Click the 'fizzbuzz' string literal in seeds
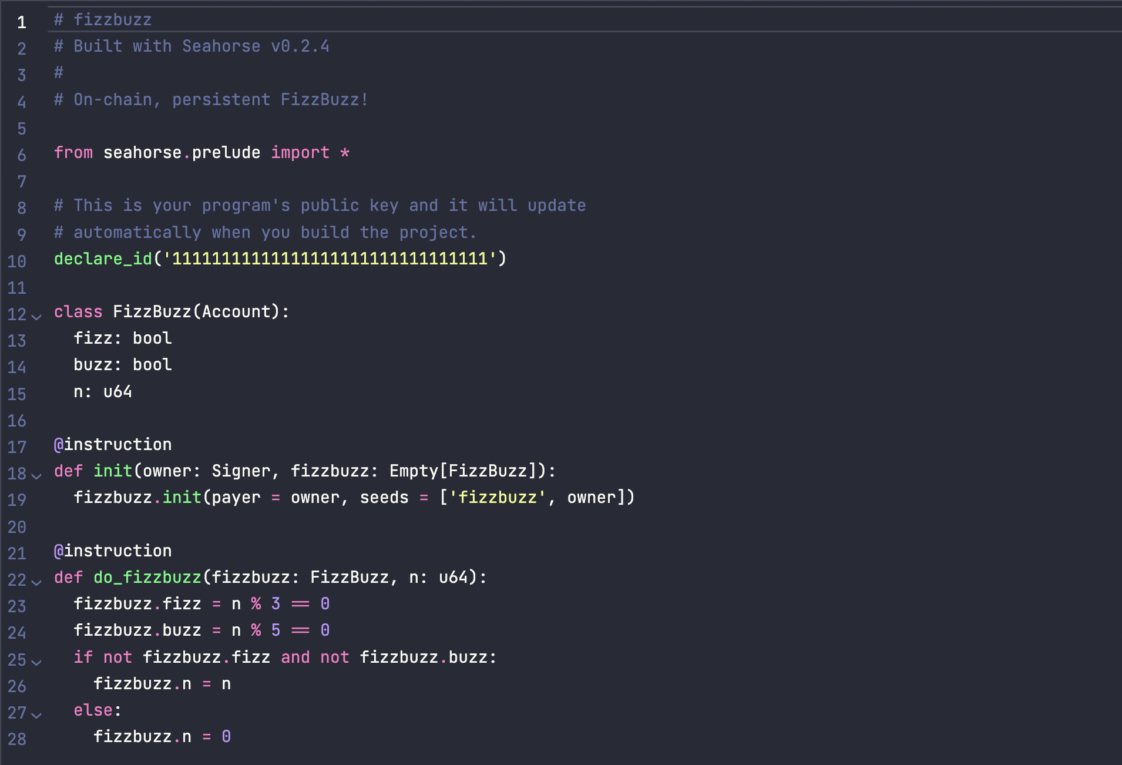 tap(498, 498)
